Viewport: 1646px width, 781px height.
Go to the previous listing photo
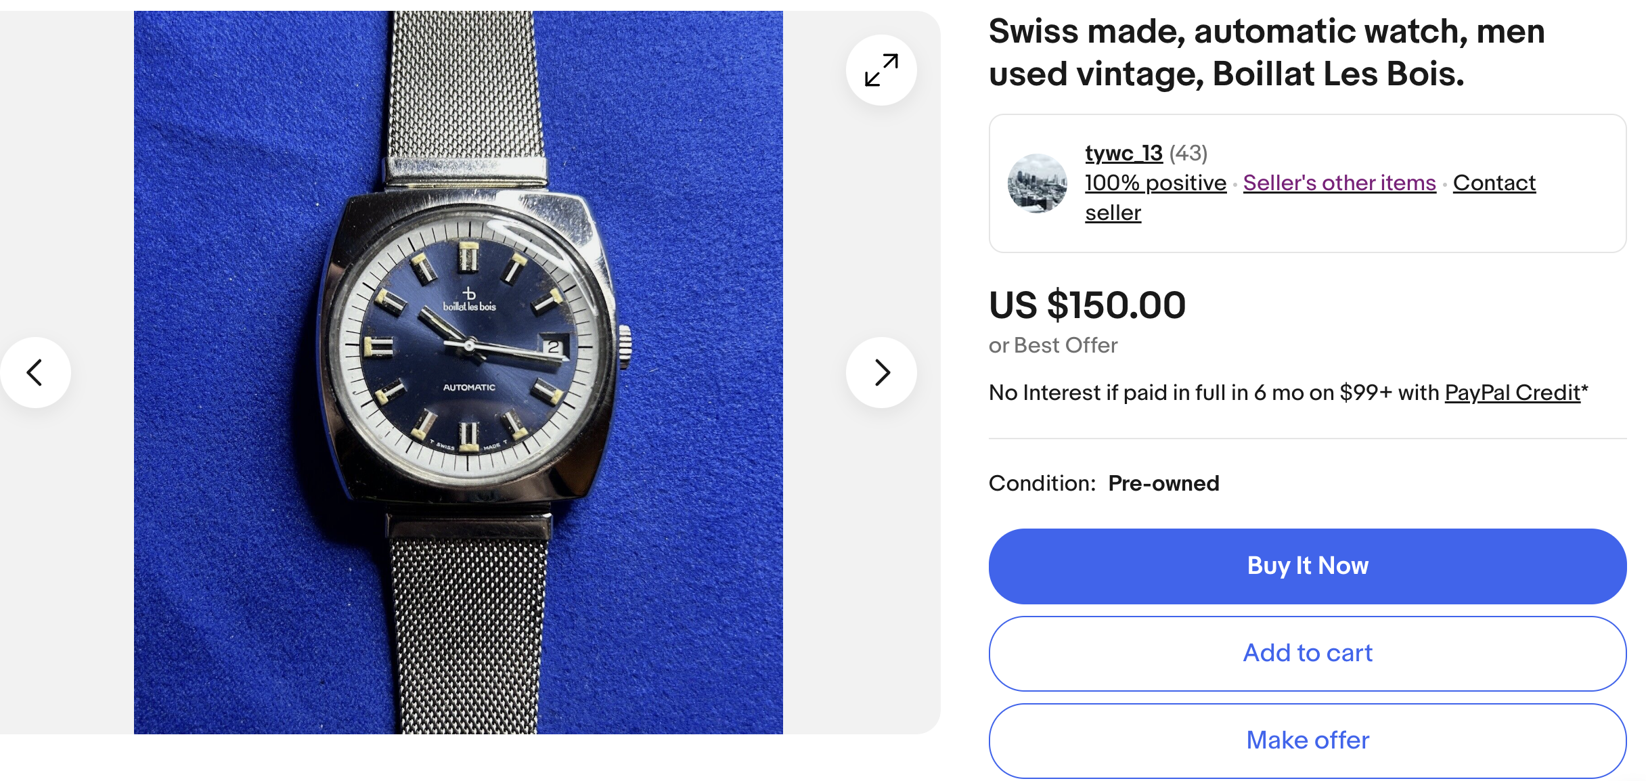(x=35, y=372)
